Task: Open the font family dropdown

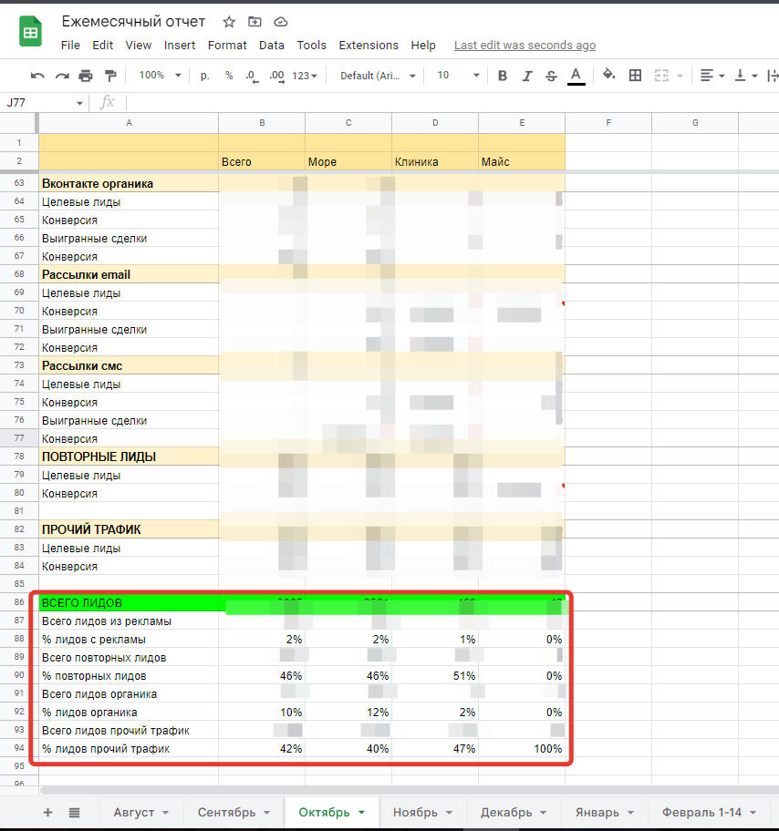Action: click(x=378, y=76)
